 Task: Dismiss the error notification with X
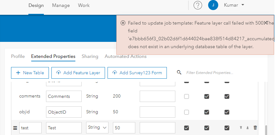click(x=266, y=23)
